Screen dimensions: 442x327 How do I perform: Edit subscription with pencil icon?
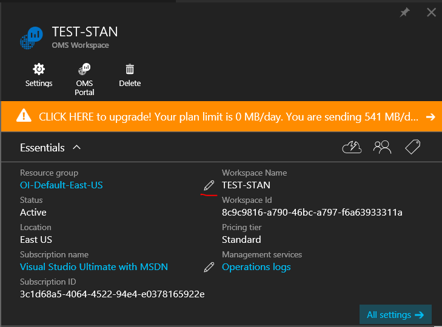(x=209, y=266)
